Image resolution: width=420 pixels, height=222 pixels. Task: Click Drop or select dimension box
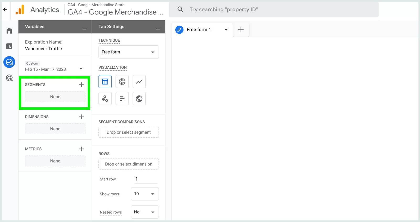click(129, 164)
